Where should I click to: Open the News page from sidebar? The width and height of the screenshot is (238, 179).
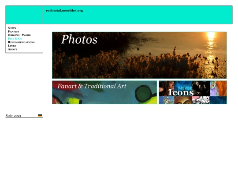[x=12, y=28]
